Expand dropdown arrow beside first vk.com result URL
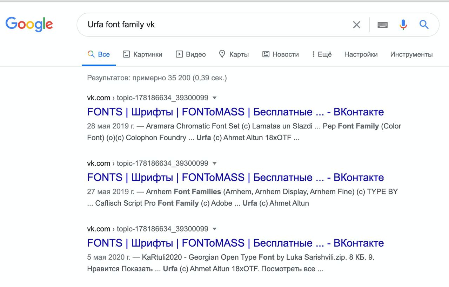 point(215,98)
